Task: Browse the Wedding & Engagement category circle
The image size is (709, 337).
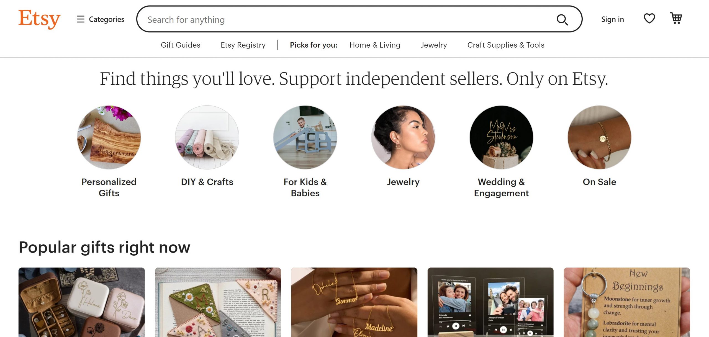Action: 501,137
